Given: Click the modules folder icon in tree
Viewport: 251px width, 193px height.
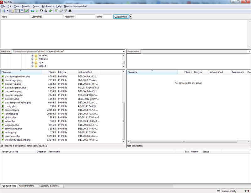Looking at the screenshot, I should click(x=36, y=59).
